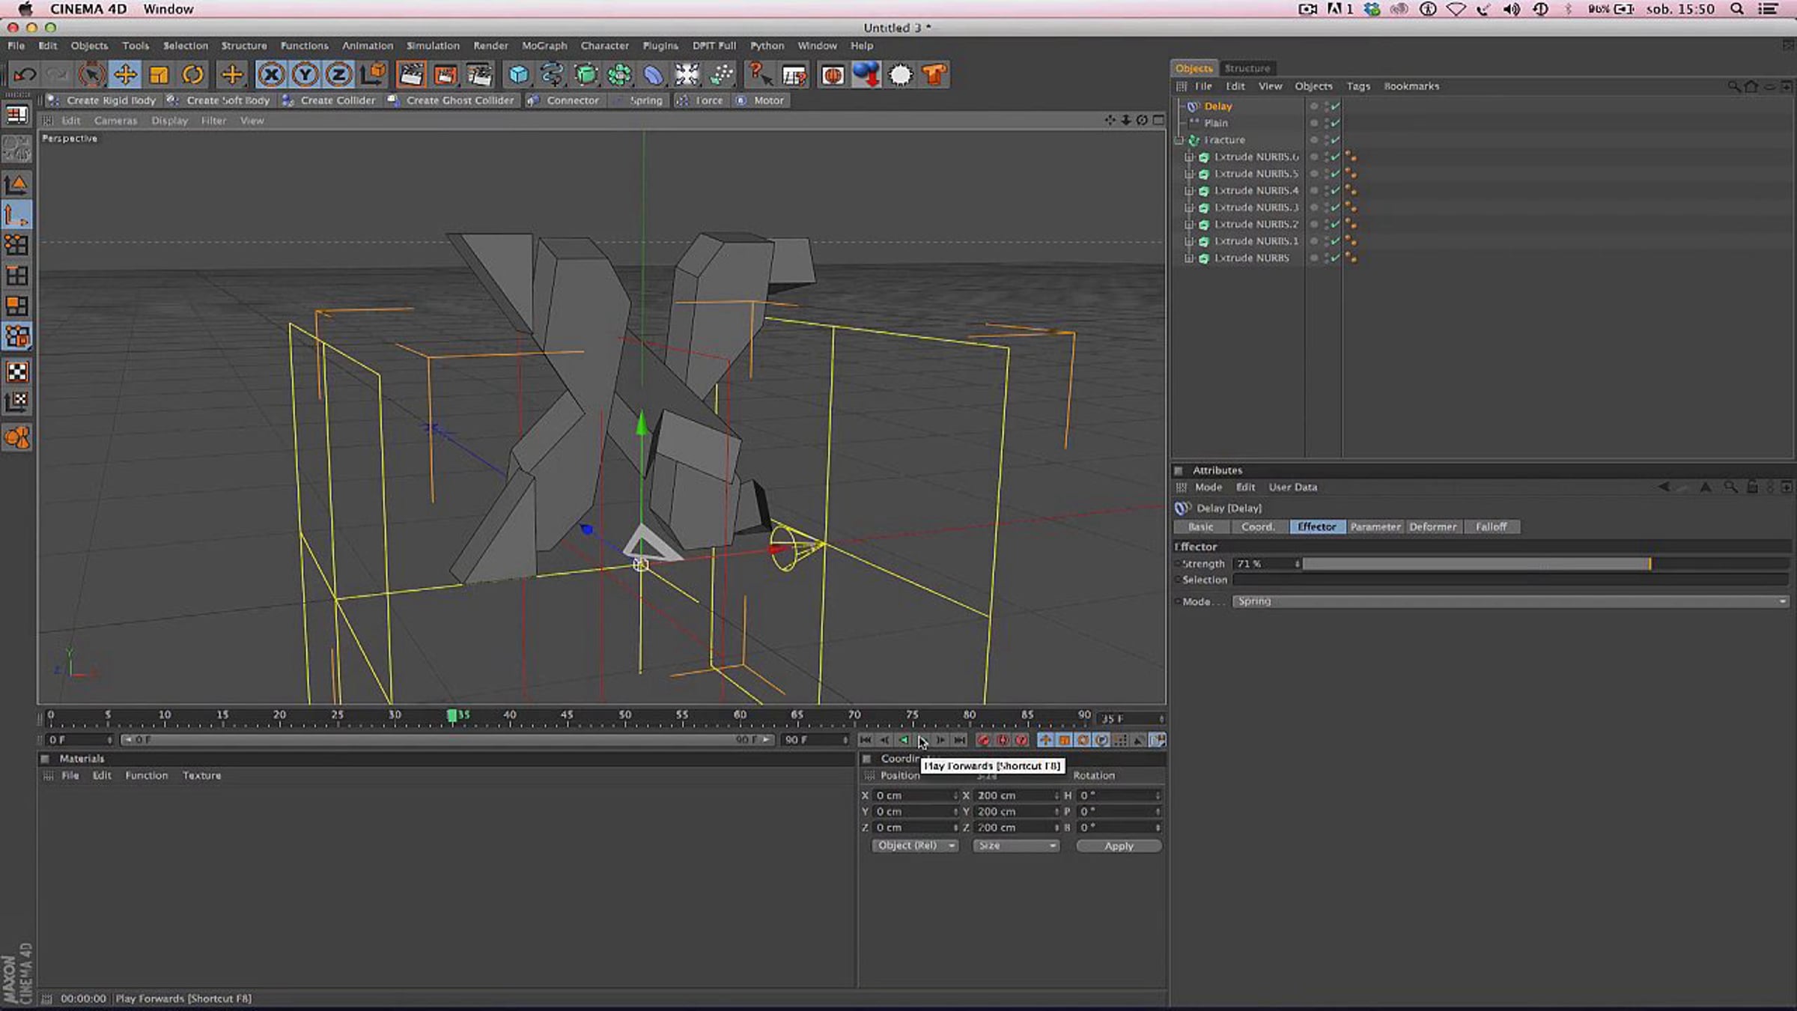The image size is (1797, 1011).
Task: Select the Live Selection tool
Action: tap(92, 75)
